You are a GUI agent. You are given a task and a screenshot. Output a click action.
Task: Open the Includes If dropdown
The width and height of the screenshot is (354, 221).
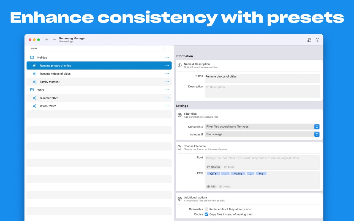[x=262, y=134]
